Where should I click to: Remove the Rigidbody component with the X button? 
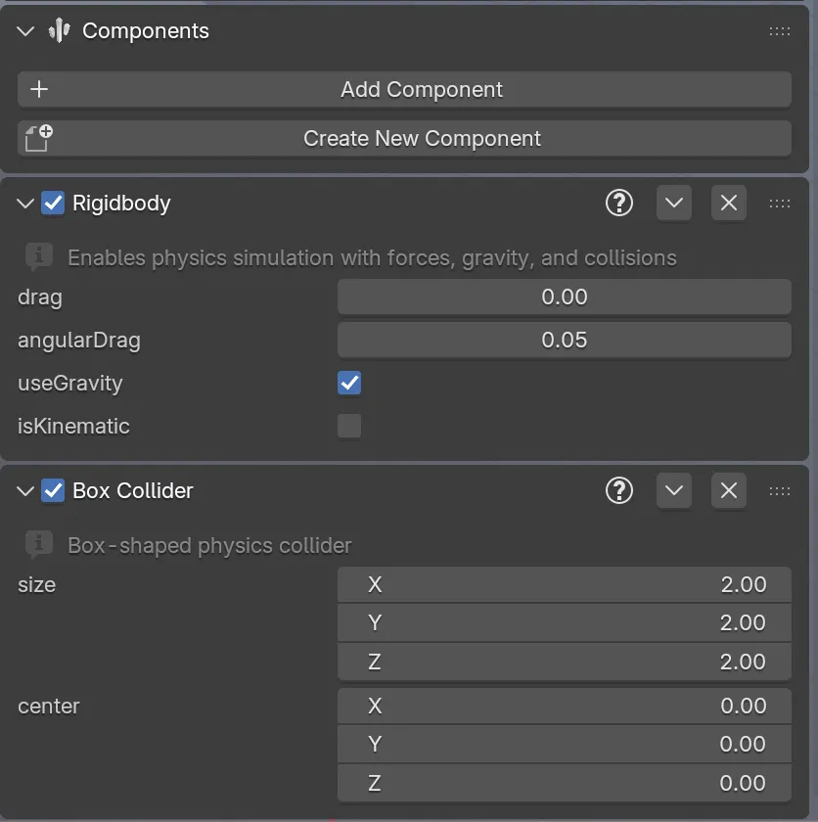point(729,203)
